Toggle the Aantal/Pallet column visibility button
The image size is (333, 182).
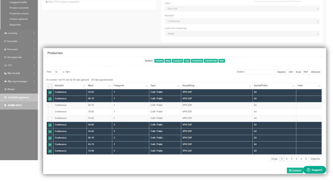coord(211,61)
